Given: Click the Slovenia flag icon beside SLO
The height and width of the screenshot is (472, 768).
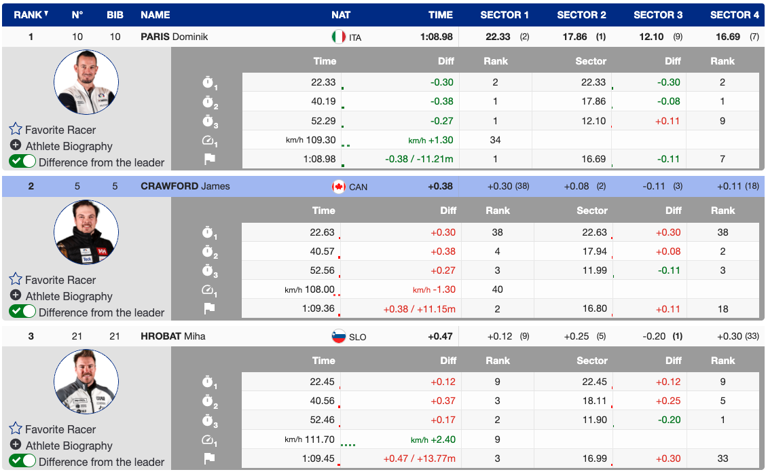Looking at the screenshot, I should coord(338,336).
